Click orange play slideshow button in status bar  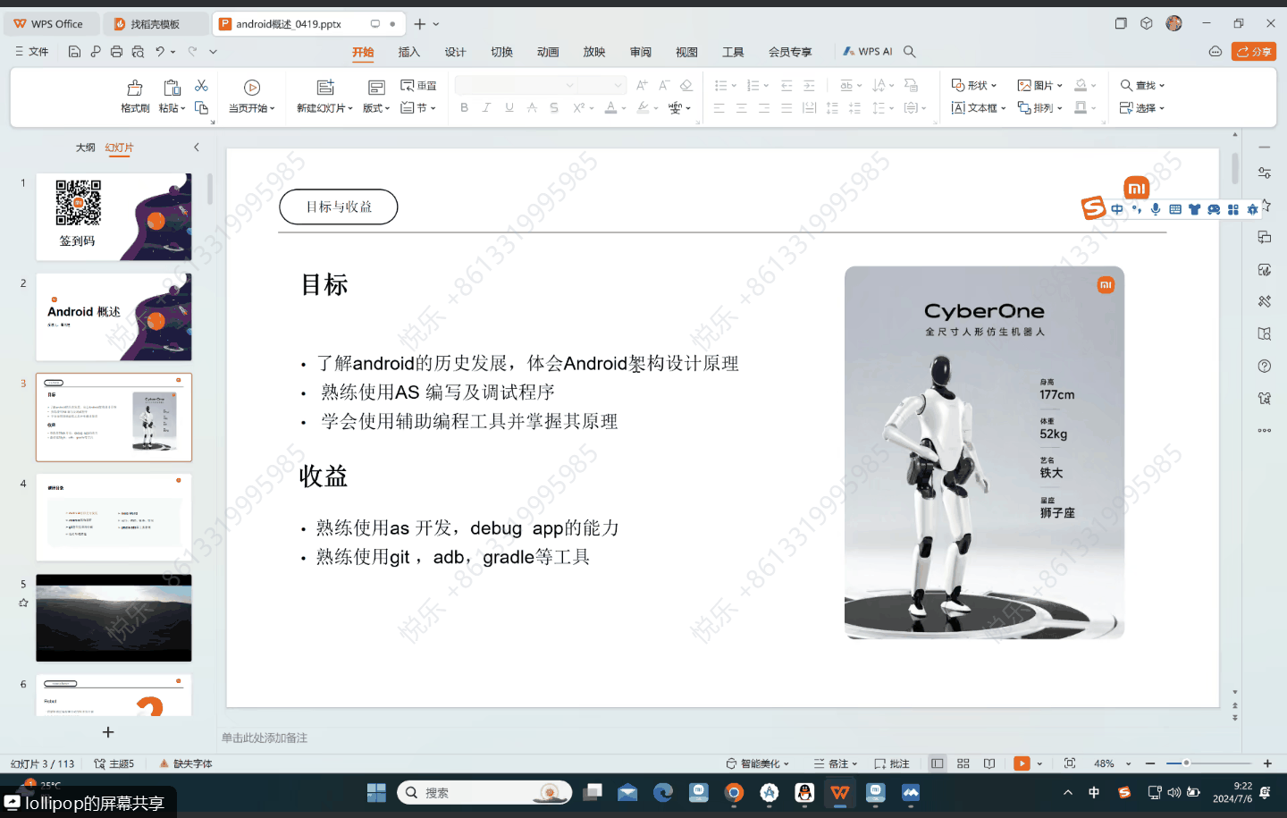(1022, 763)
